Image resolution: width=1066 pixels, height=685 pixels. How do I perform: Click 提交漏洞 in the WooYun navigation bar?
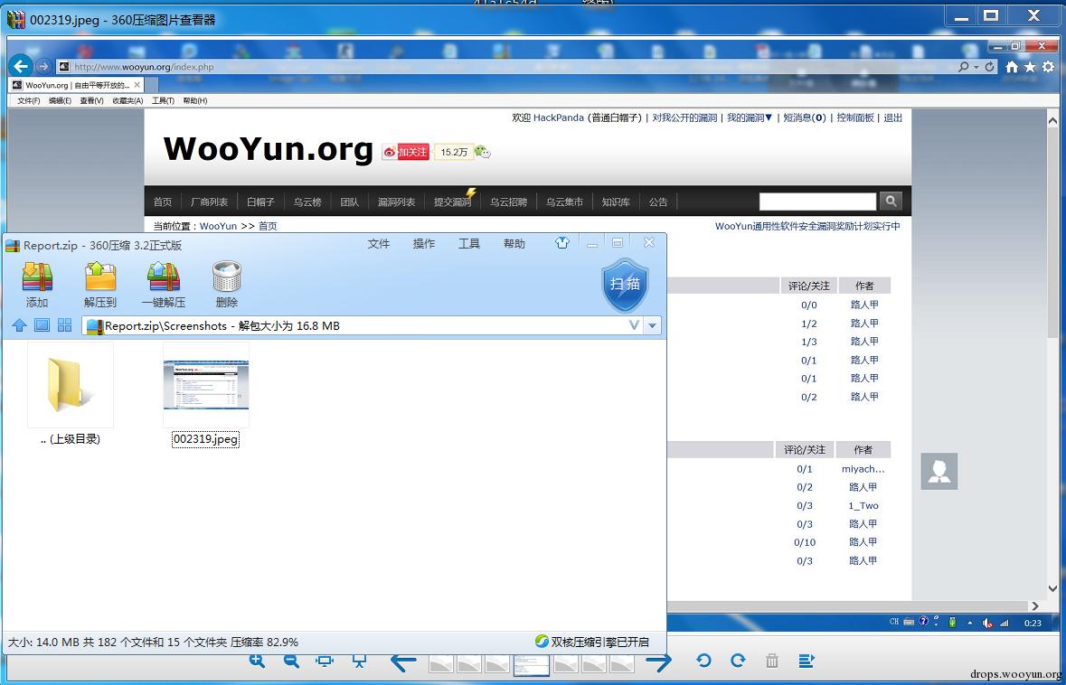point(453,202)
